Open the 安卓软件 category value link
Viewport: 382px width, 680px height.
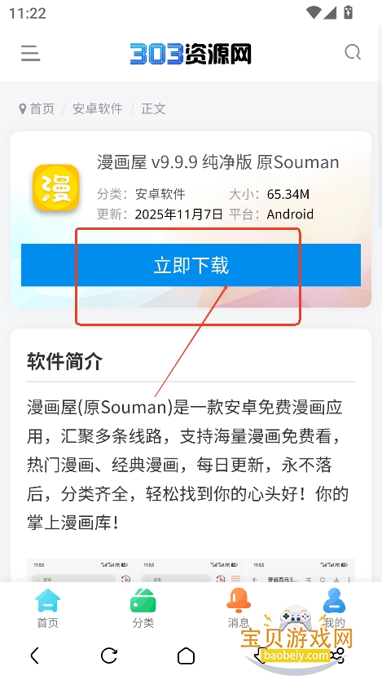(160, 194)
